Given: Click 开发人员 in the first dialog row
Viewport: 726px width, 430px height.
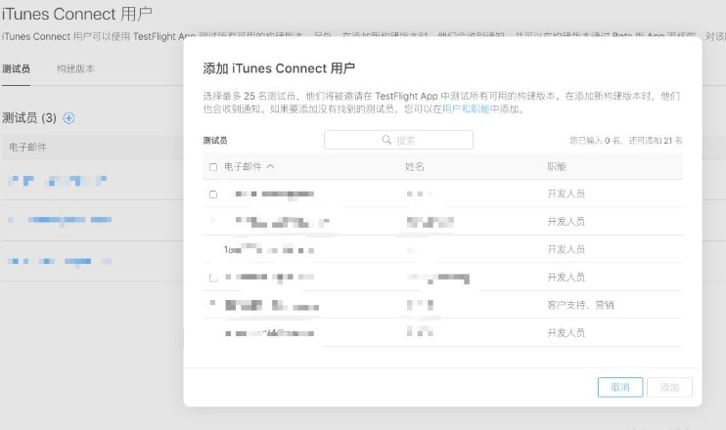Looking at the screenshot, I should (567, 193).
